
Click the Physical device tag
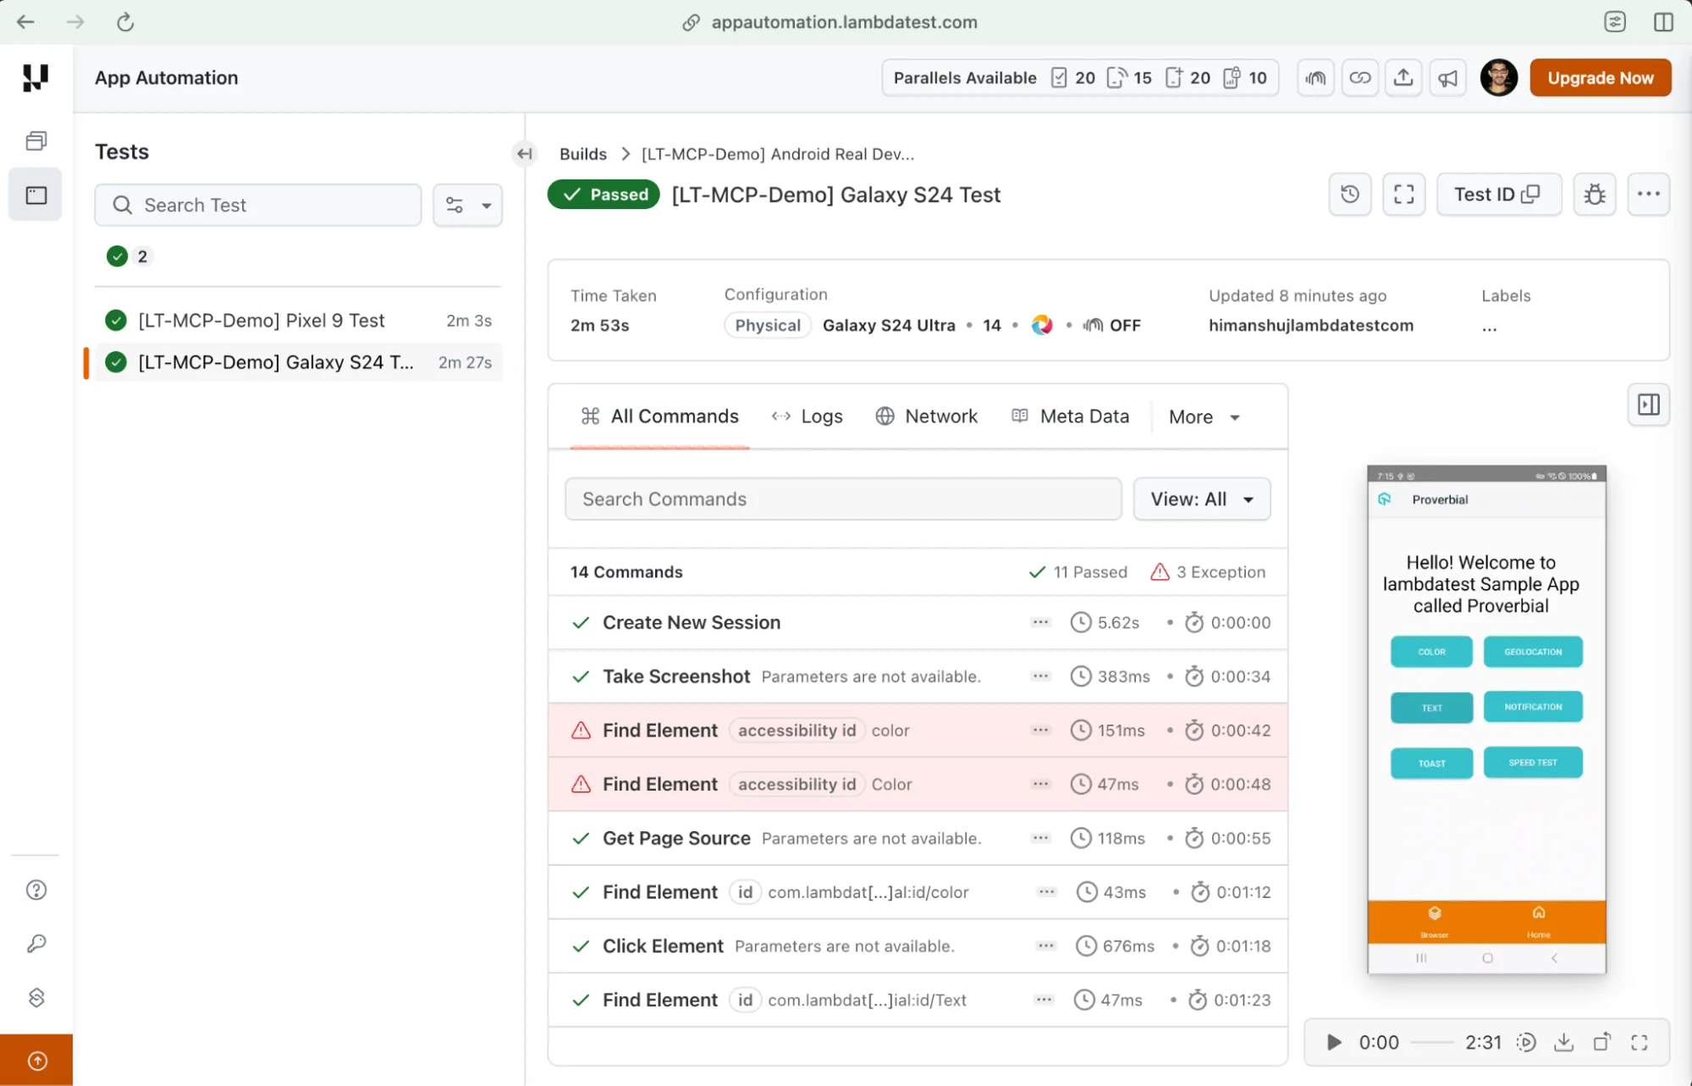pos(767,325)
